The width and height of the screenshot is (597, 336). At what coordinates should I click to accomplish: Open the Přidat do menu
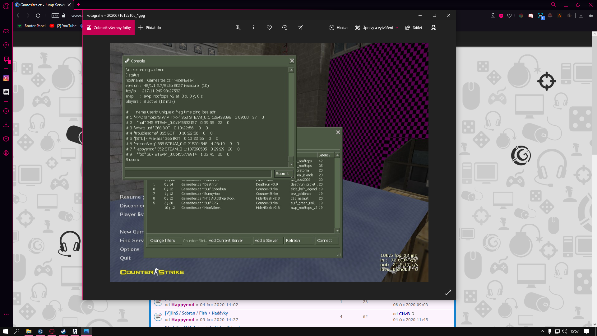(x=150, y=28)
